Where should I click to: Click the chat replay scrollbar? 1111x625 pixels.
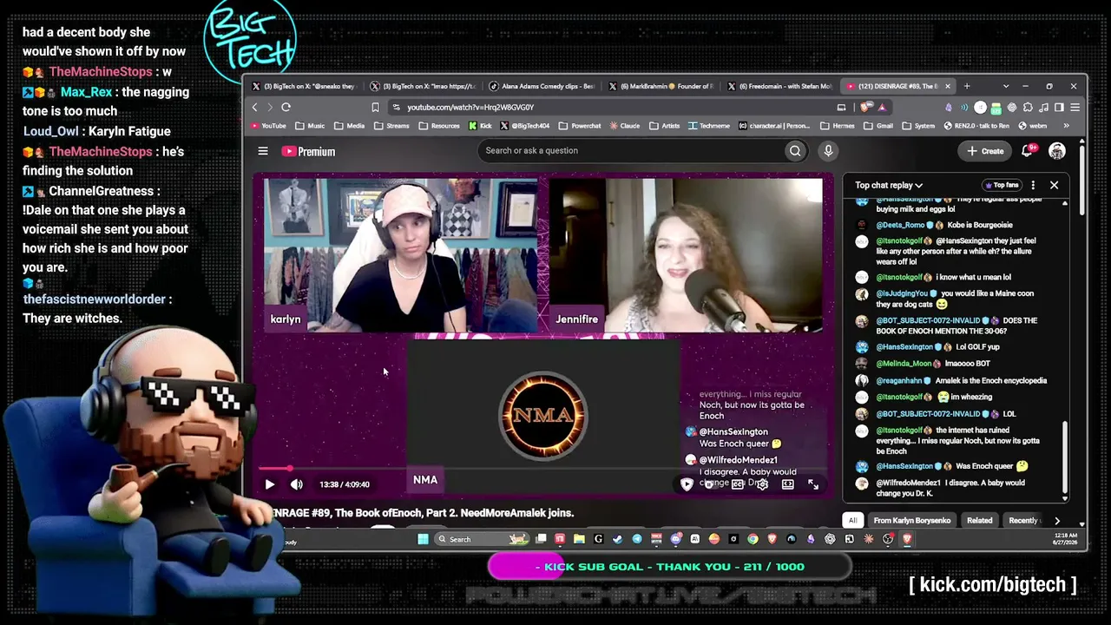click(1065, 457)
